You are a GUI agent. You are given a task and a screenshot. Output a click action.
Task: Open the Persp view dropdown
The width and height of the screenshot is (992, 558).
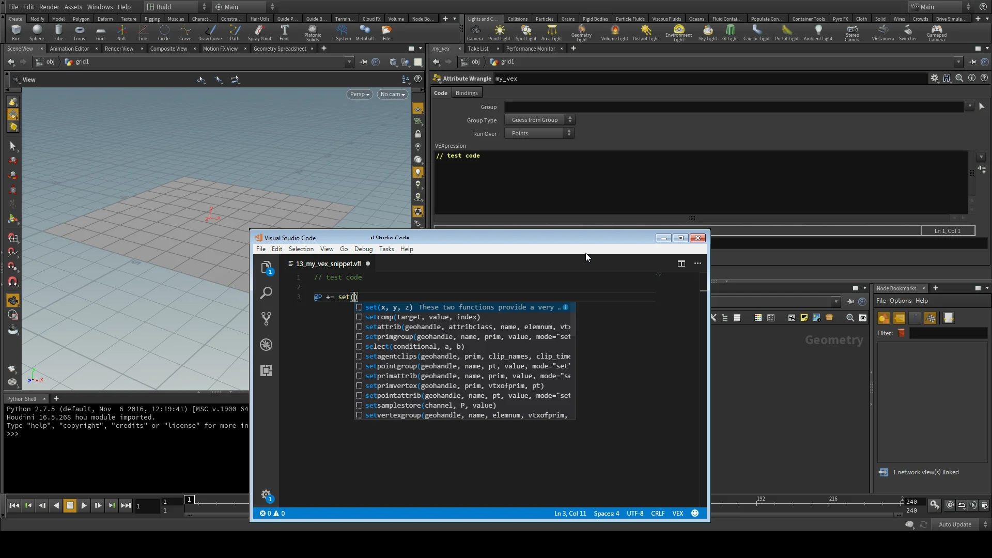[359, 94]
